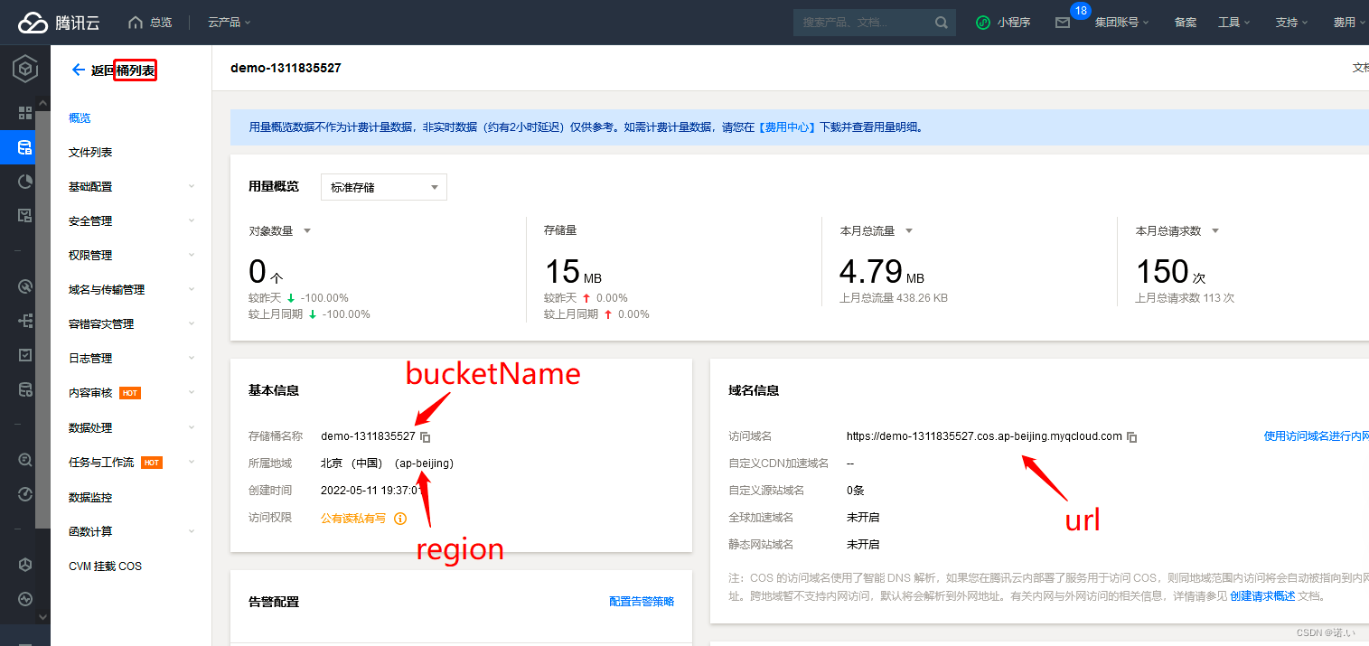Click the console overview cube icon atop sidebar
The height and width of the screenshot is (646, 1369).
pyautogui.click(x=24, y=68)
